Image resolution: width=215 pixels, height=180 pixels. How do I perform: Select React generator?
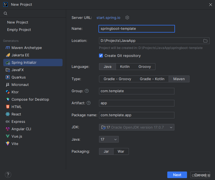(x=33, y=114)
